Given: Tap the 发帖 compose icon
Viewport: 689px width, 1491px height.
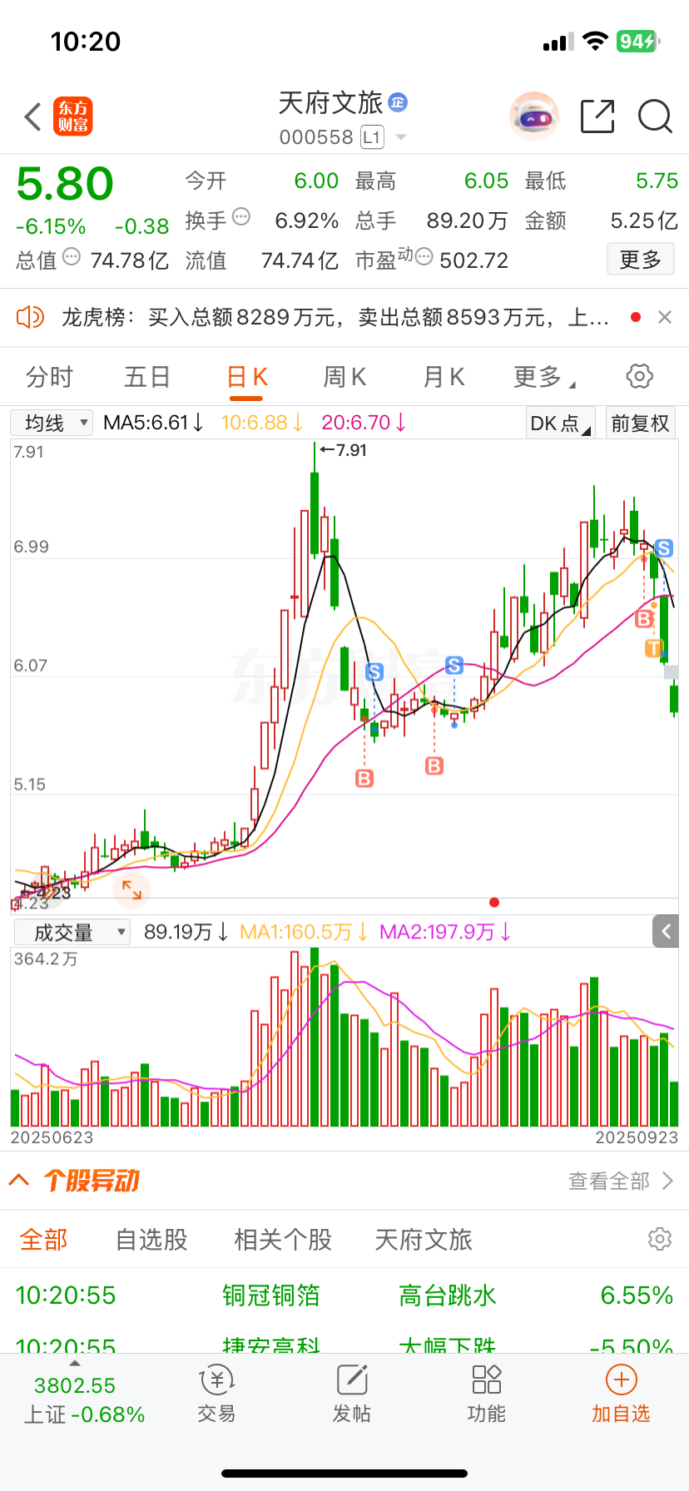Looking at the screenshot, I should [352, 1380].
